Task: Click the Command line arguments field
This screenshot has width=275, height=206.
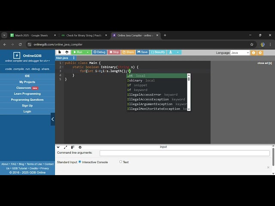Action: tap(185, 153)
